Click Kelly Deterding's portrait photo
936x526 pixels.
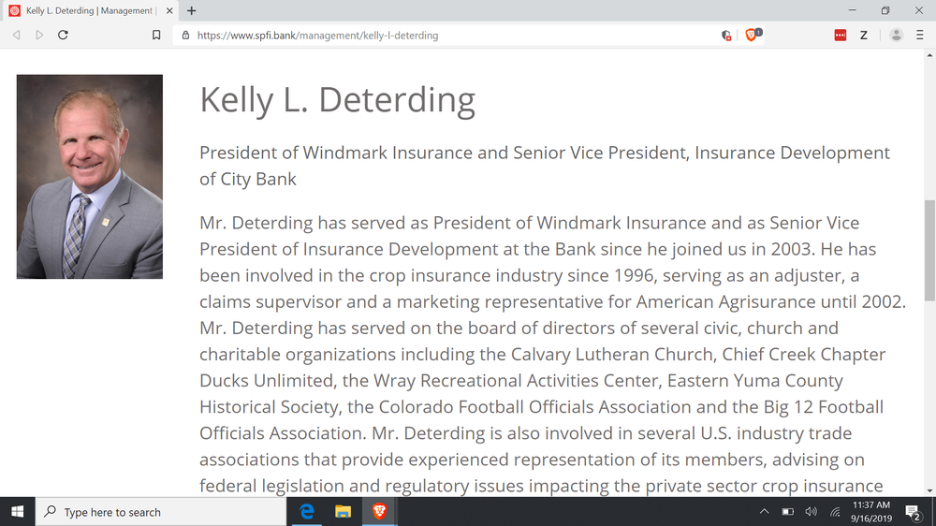tap(90, 177)
